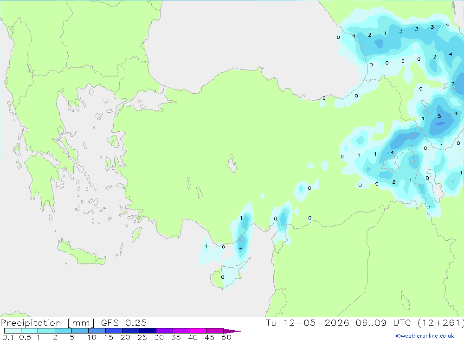This screenshot has width=464, height=340.
Task: Choose the 40–45 mm magenta legend segment
Action: (x=198, y=331)
